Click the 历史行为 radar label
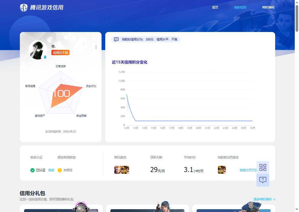299x212 pixels. pos(91,86)
